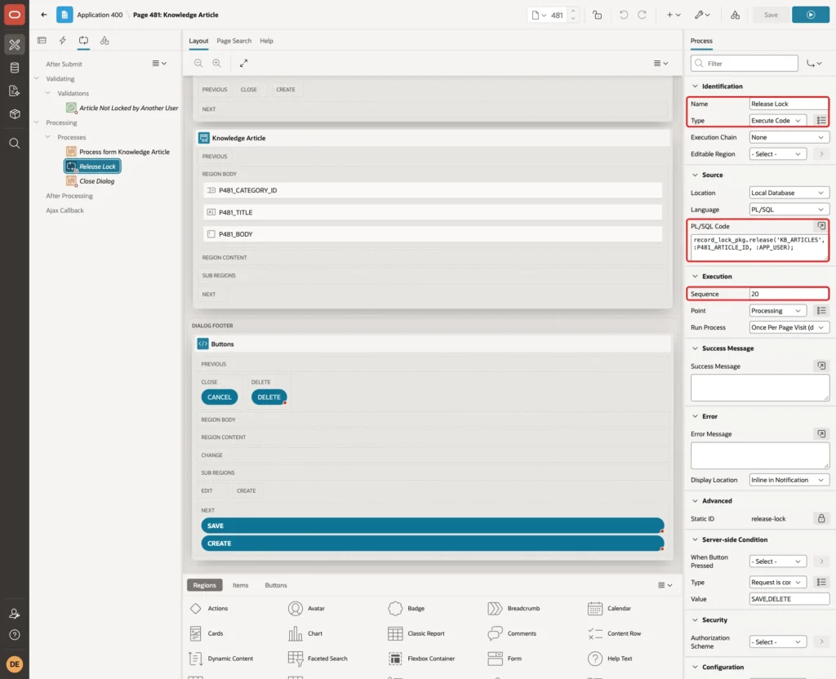
Task: Click the Sequence field showing 20
Action: pos(789,294)
